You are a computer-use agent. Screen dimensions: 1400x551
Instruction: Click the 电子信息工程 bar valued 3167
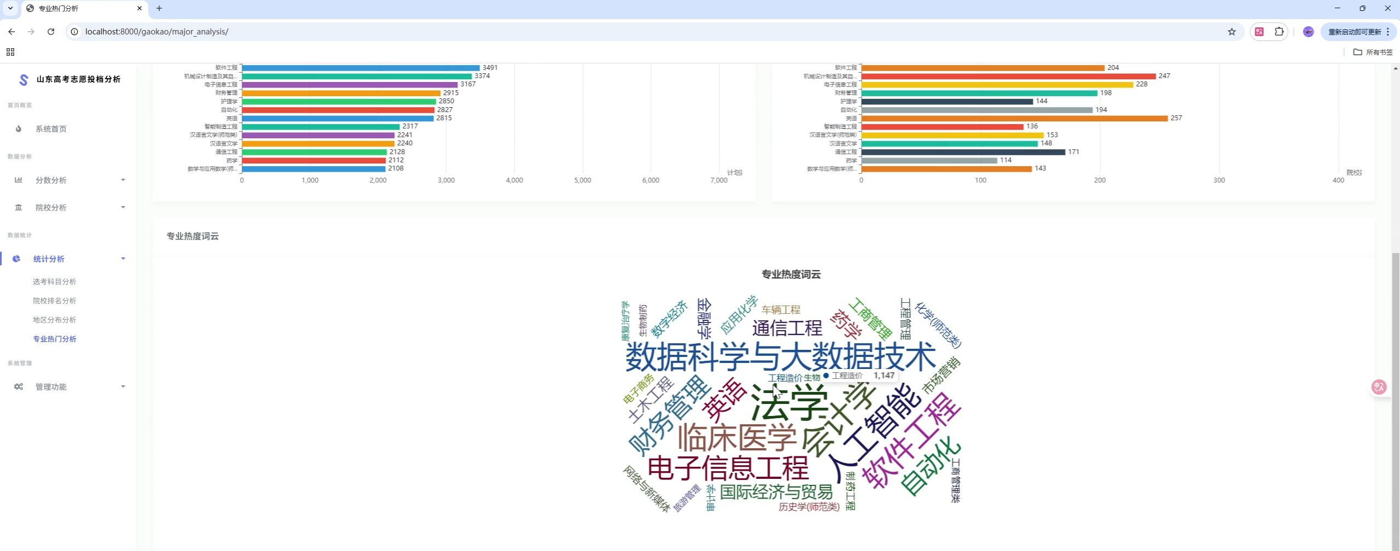click(x=350, y=85)
